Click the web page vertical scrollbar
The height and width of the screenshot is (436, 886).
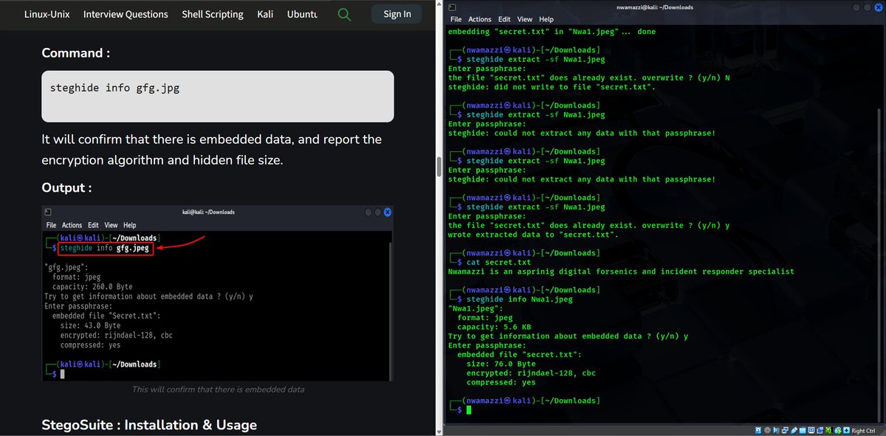pos(439,165)
